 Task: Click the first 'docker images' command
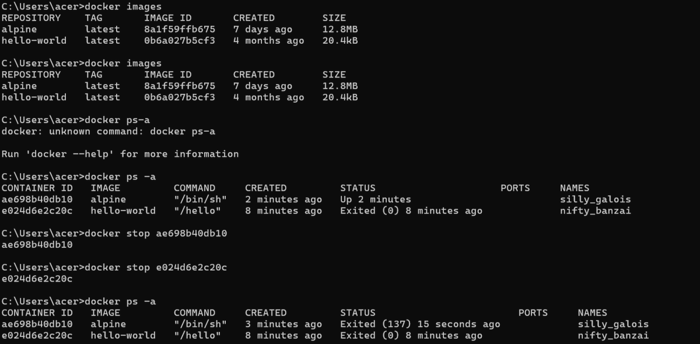(x=123, y=7)
